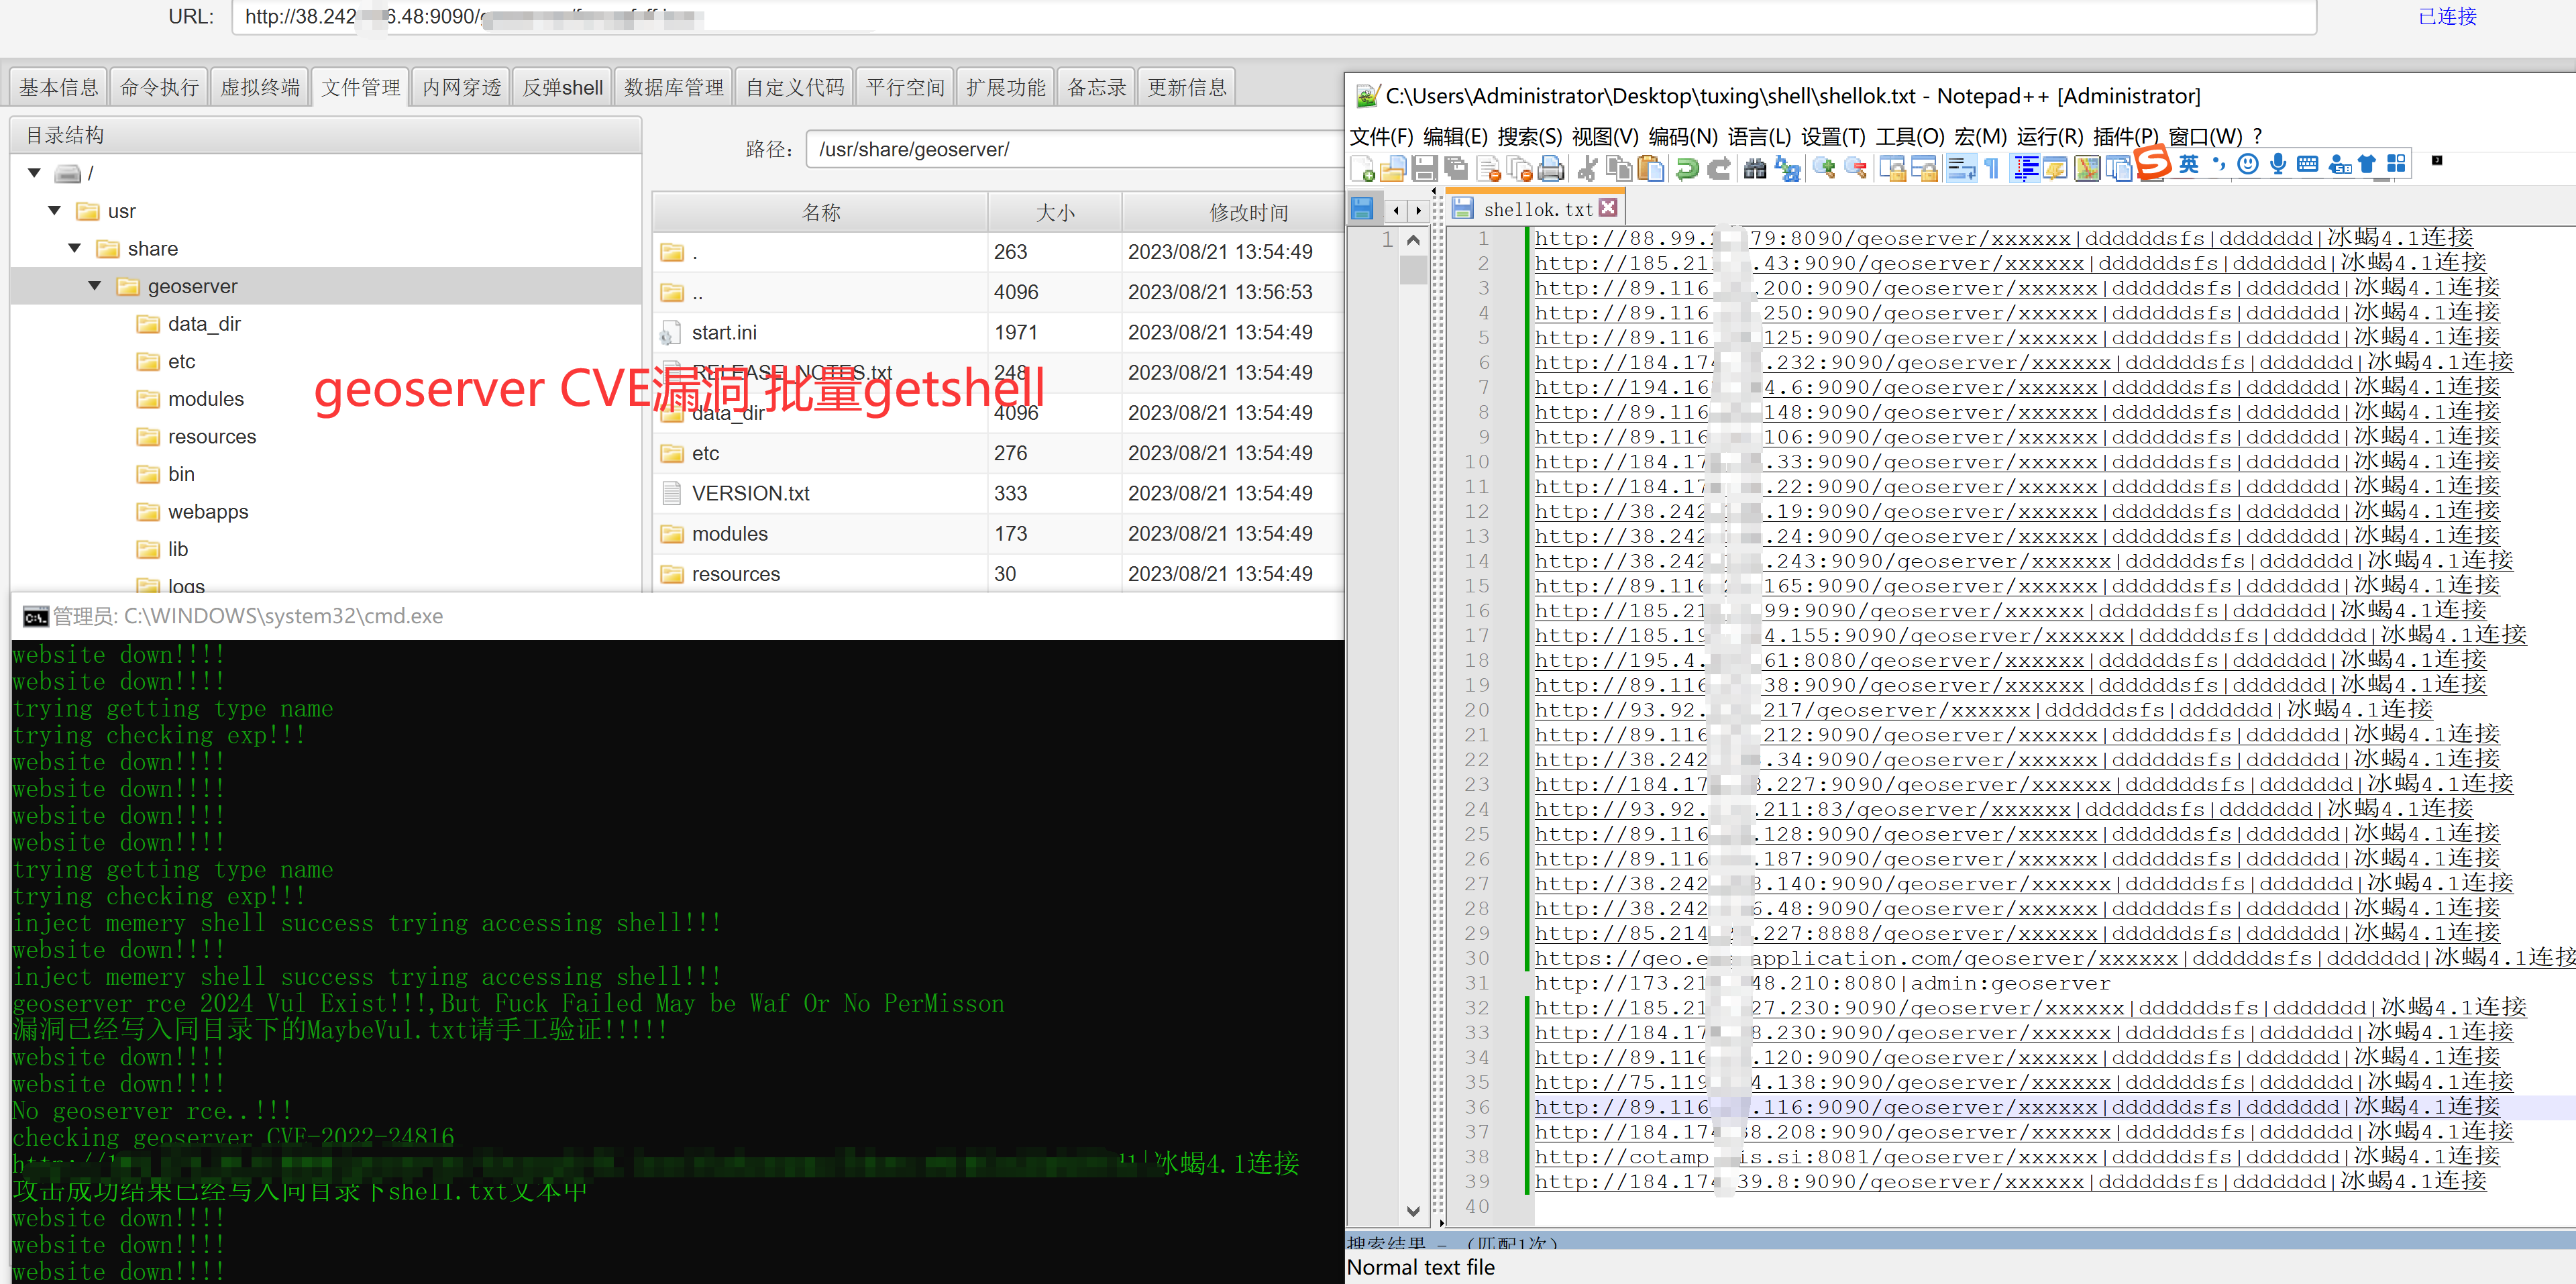Image resolution: width=2576 pixels, height=1284 pixels.
Task: Open 文件(F) menu in Notepad++
Action: 1381,136
